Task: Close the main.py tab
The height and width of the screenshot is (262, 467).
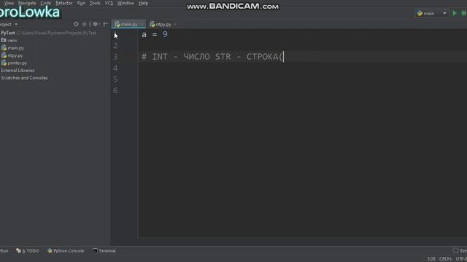Action: click(141, 24)
